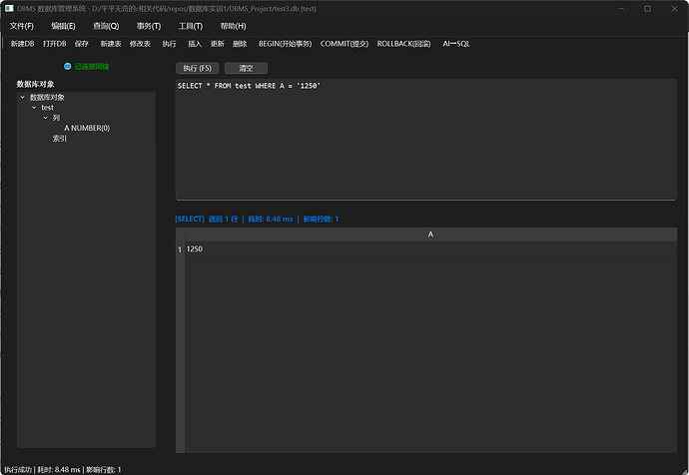Open the 事务(T) menu
The width and height of the screenshot is (689, 475).
(149, 26)
